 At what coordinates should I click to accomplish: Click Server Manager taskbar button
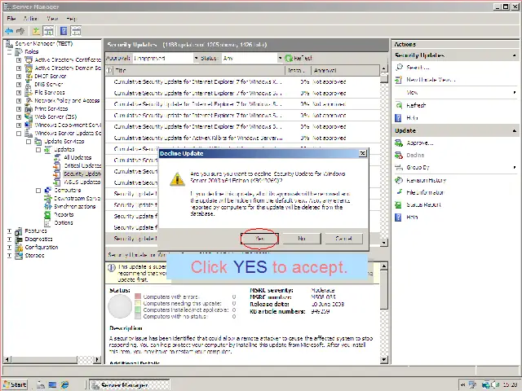coord(130,385)
